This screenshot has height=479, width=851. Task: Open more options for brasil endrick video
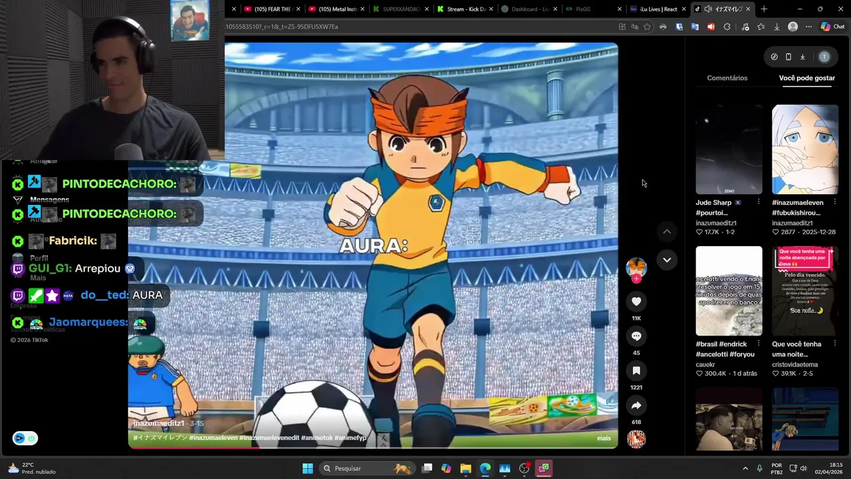tap(759, 344)
